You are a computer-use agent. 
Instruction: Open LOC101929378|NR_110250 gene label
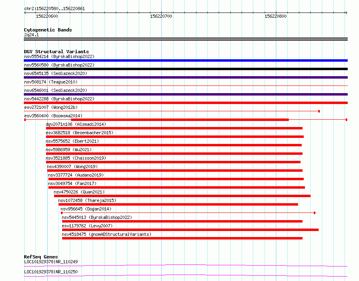pos(51,272)
